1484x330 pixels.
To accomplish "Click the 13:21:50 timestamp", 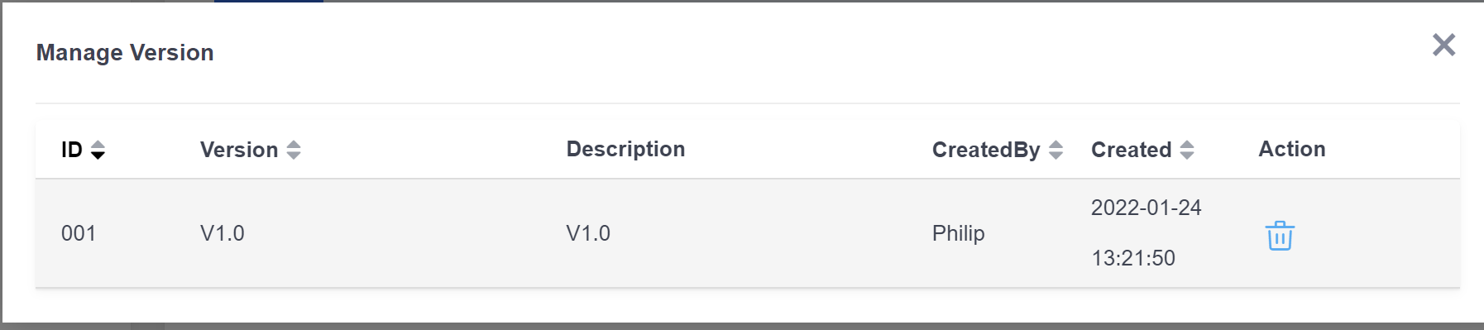I will [1133, 258].
